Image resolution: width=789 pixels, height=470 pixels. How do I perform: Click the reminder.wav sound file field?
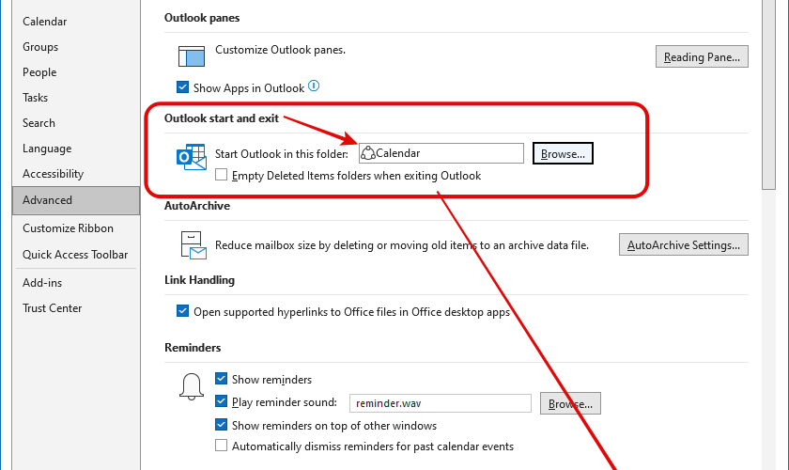(441, 403)
